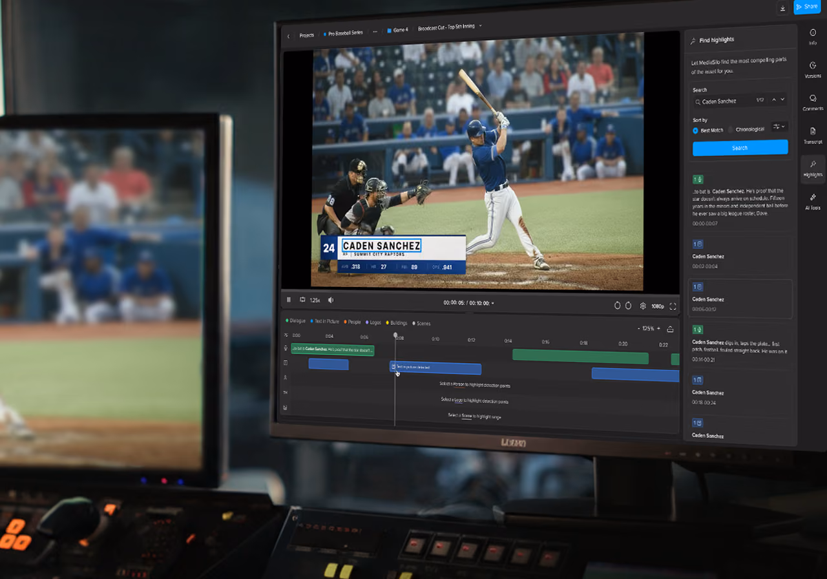Click the Find highlights panel header icon
The height and width of the screenshot is (579, 827).
693,40
